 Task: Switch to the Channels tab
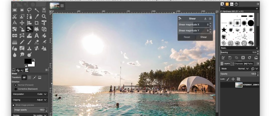pos(237,64)
